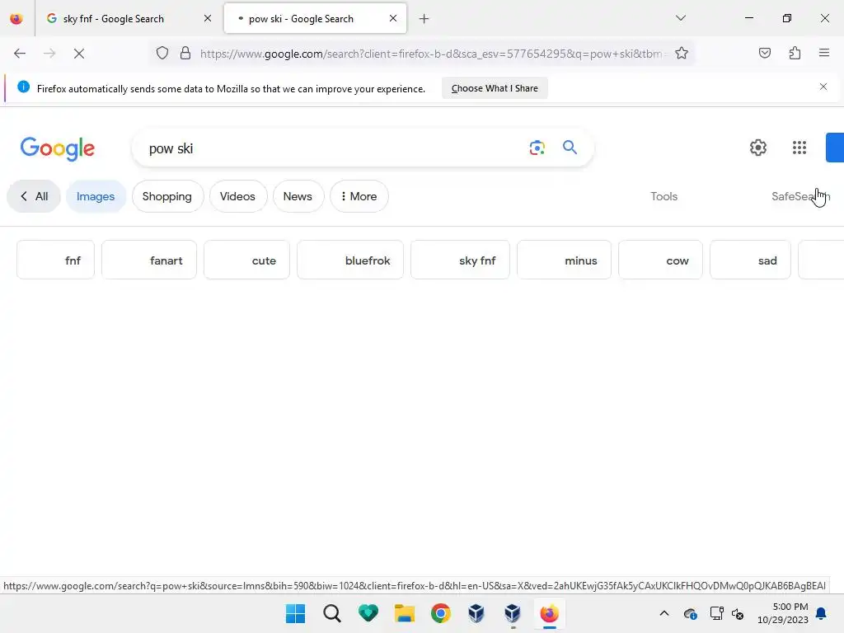Open a new tab with the plus button
Screen dimensions: 844x633
pyautogui.click(x=424, y=19)
